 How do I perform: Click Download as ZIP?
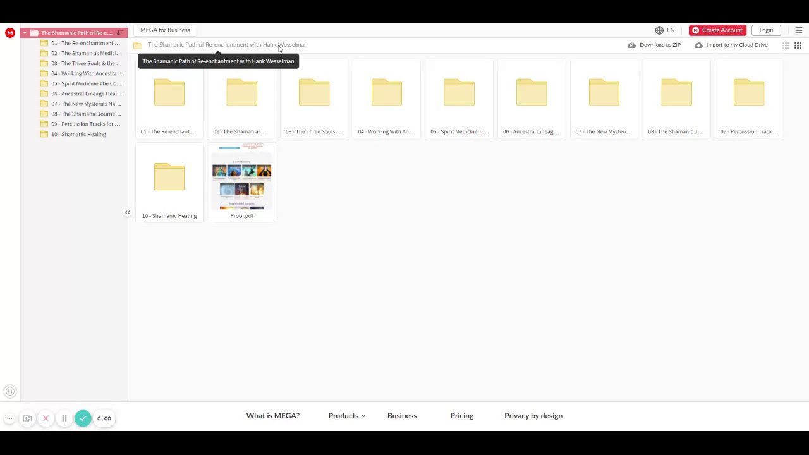654,45
